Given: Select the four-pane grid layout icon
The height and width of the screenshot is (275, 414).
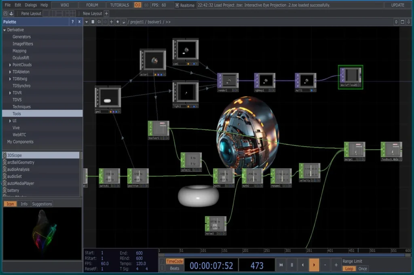Looking at the screenshot, I should point(72,13).
